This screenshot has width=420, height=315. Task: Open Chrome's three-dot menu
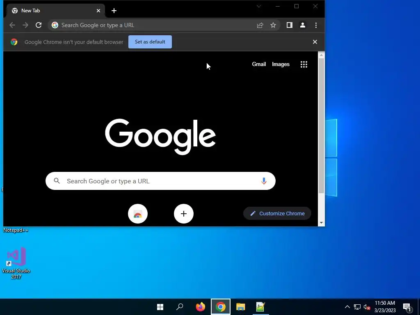click(316, 25)
